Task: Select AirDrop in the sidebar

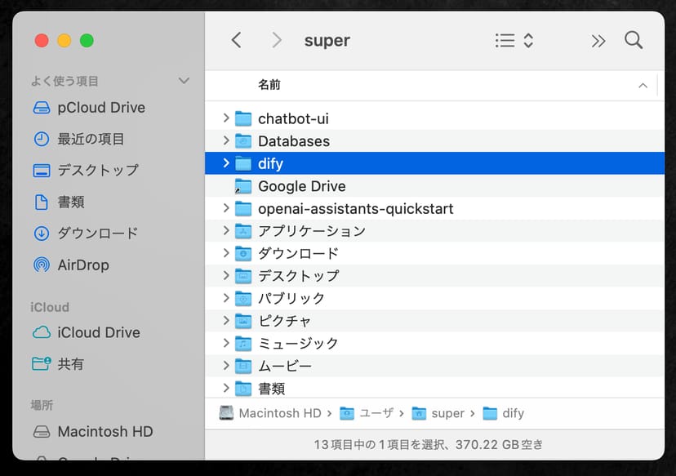Action: [82, 265]
